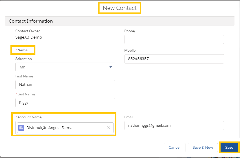The image size is (240, 158).
Task: Click the SageX3 Demo contact owner text
Action: point(29,37)
